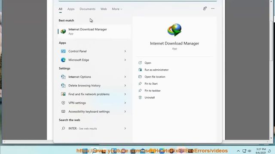This screenshot has width=275, height=154.
Task: Expand Delete browsing history result details
Action: click(125, 86)
